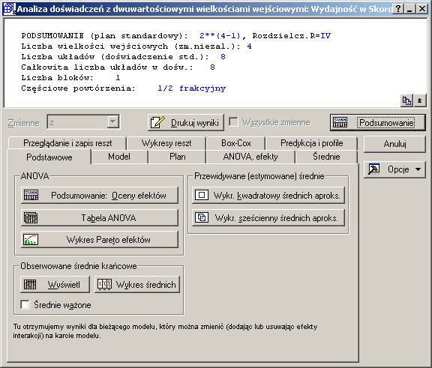The image size is (432, 368).
Task: Click the Rozdzielcz.R=IV text
Action: (292, 36)
